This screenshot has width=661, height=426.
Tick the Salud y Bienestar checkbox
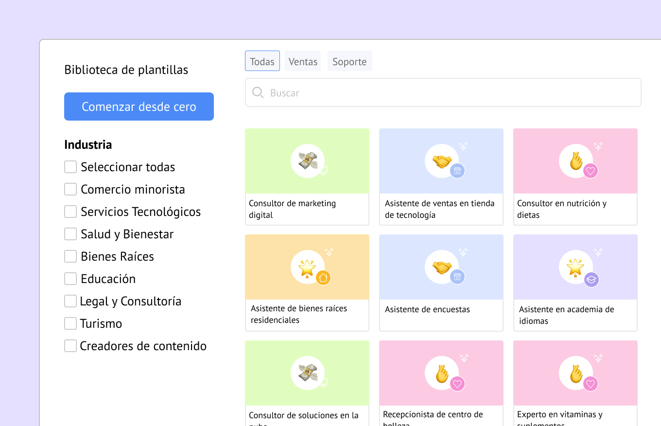(70, 234)
